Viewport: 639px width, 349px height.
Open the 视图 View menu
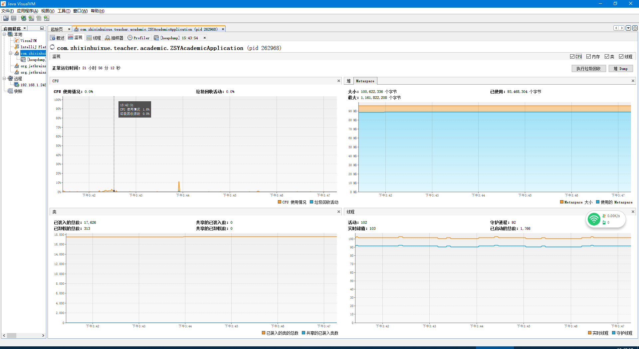click(48, 11)
